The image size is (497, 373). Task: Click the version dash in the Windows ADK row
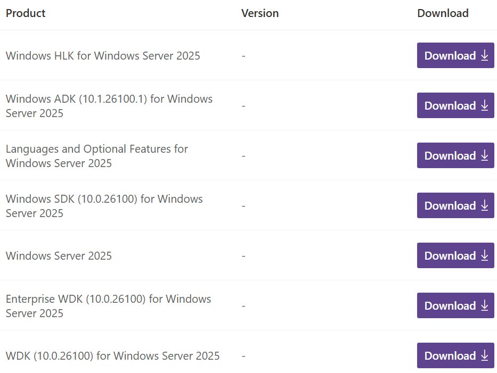pyautogui.click(x=243, y=106)
